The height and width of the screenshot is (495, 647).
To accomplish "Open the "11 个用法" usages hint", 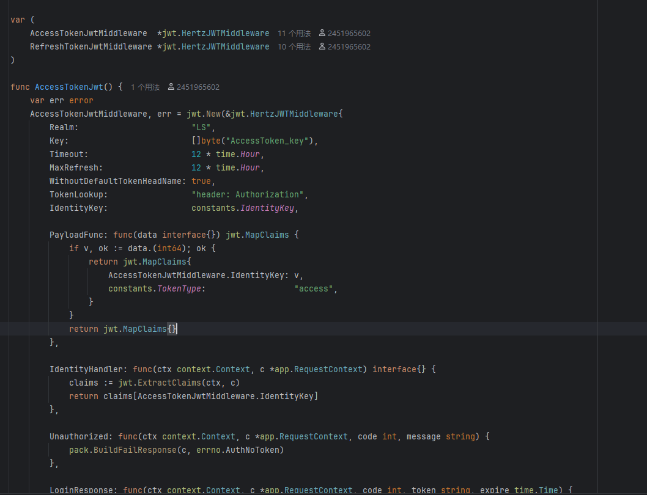I will point(294,34).
